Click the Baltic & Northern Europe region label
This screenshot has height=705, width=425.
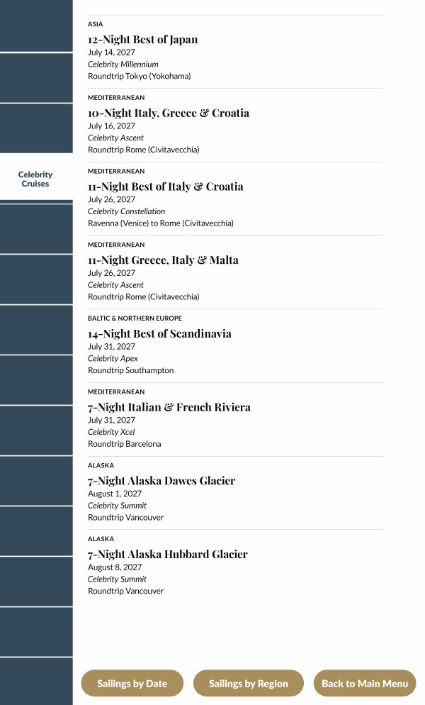click(x=135, y=318)
